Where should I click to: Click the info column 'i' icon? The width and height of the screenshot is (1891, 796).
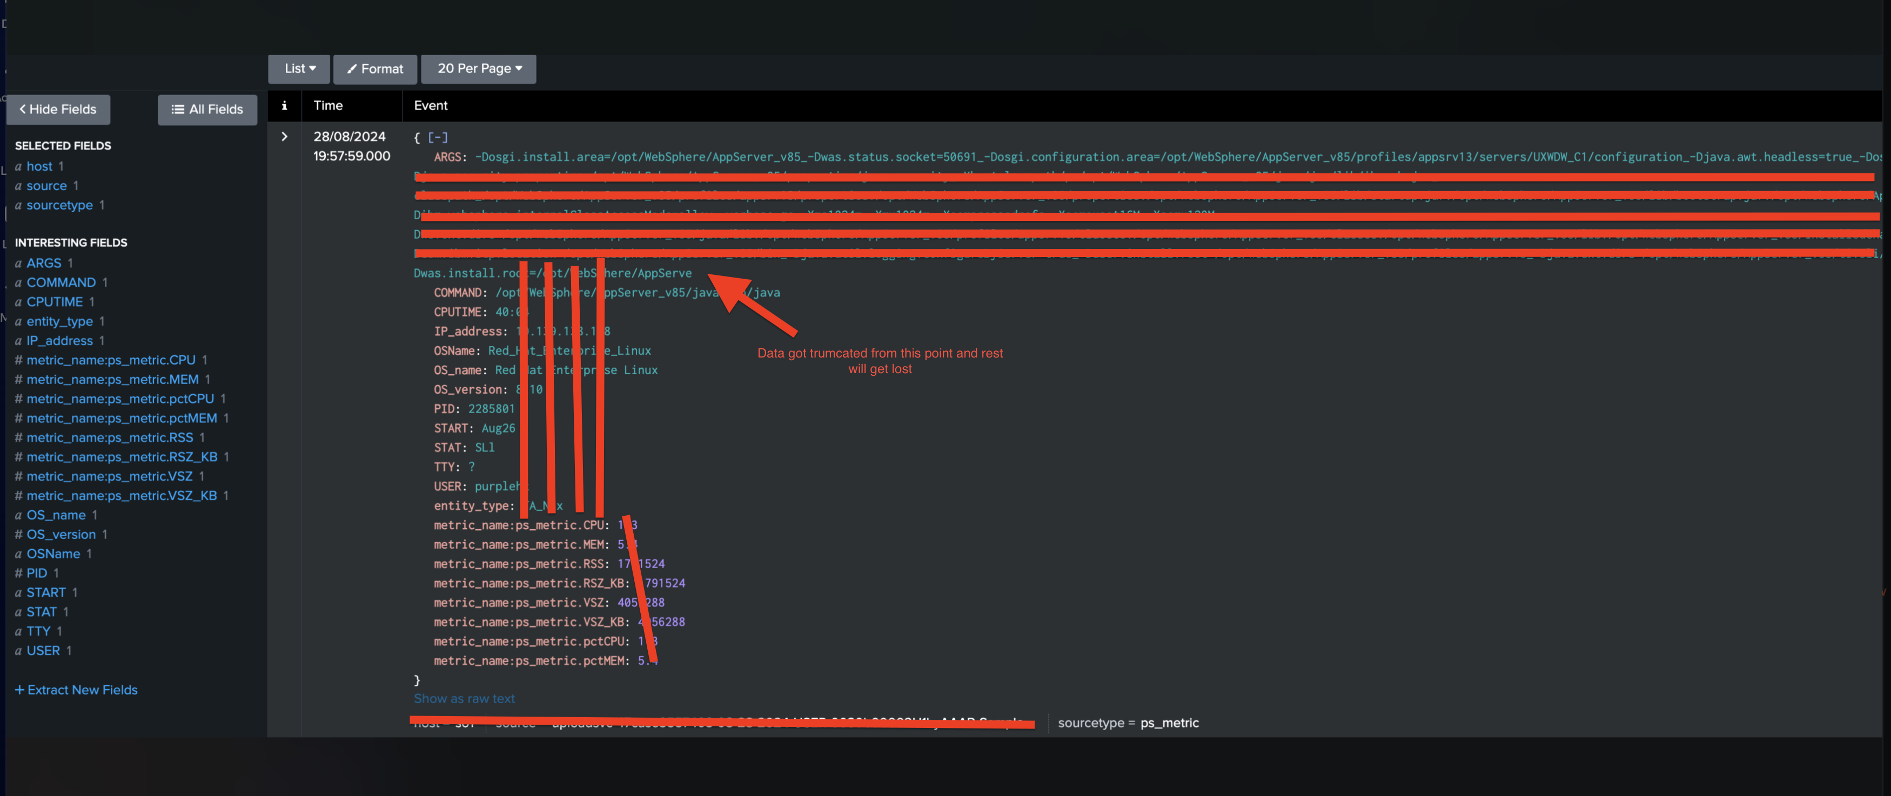pyautogui.click(x=284, y=106)
